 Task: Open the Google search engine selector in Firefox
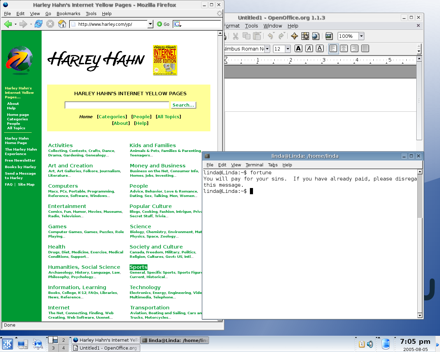tap(177, 24)
